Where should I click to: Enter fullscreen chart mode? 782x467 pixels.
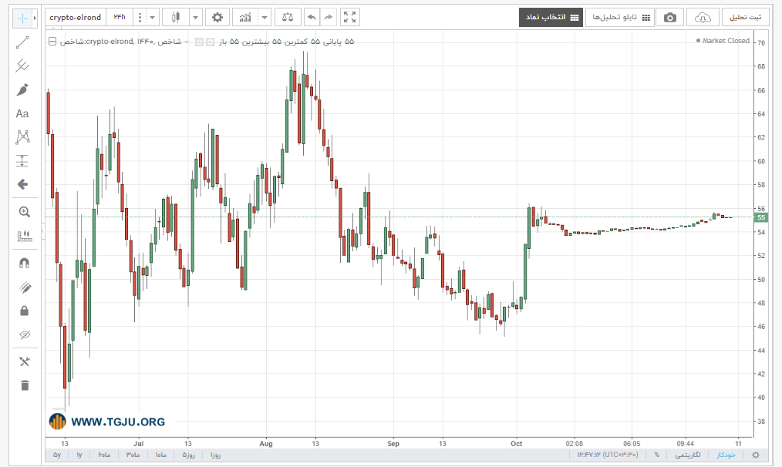(x=350, y=18)
